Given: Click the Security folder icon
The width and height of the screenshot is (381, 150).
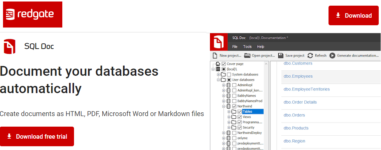Looking at the screenshot, I should [234, 127].
